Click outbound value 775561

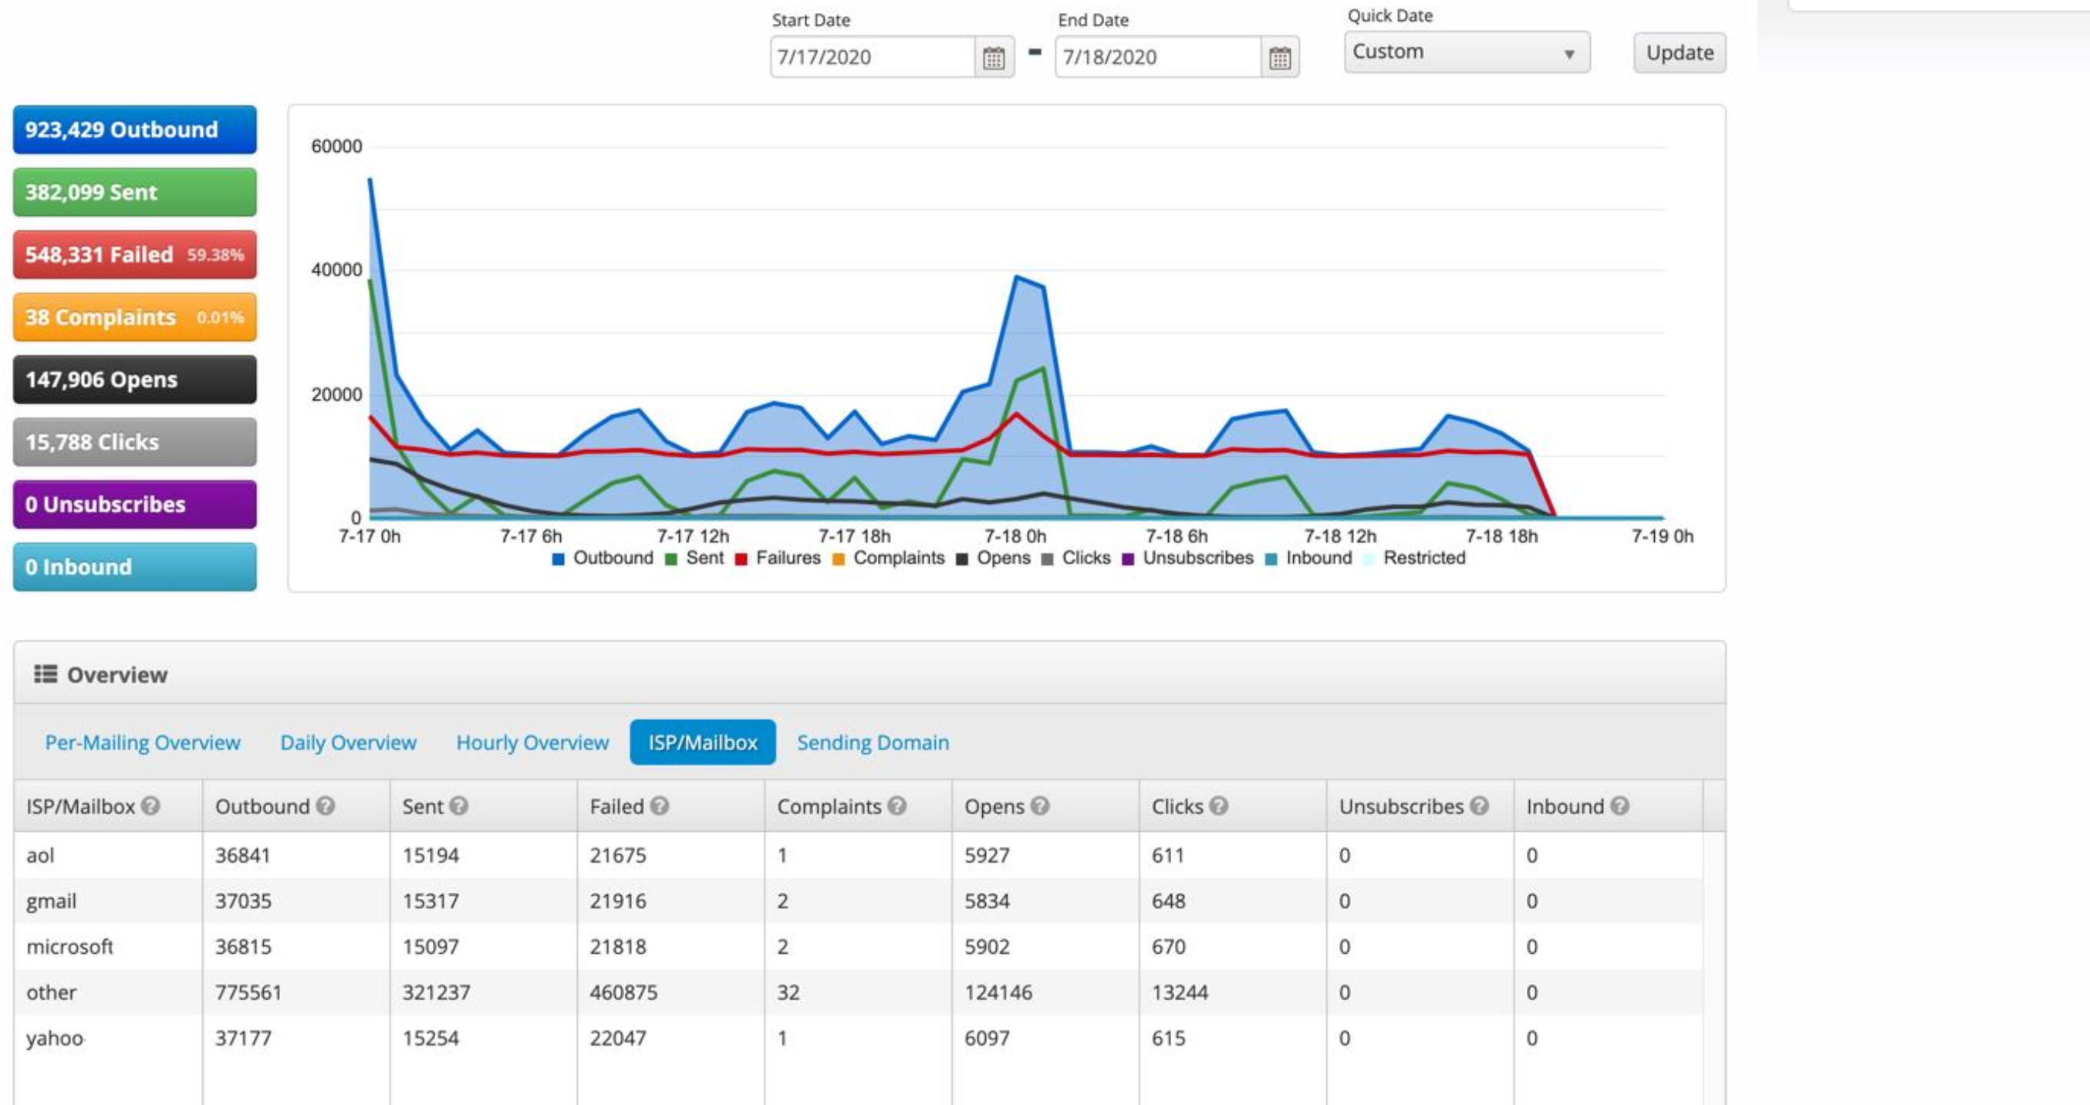click(x=248, y=992)
